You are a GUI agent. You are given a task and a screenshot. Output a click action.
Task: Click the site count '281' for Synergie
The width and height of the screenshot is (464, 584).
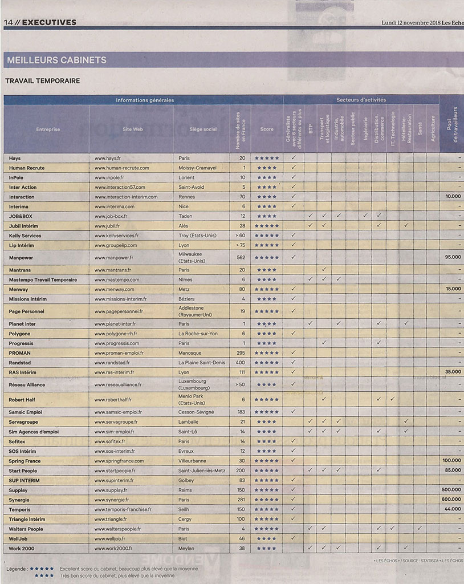click(241, 500)
